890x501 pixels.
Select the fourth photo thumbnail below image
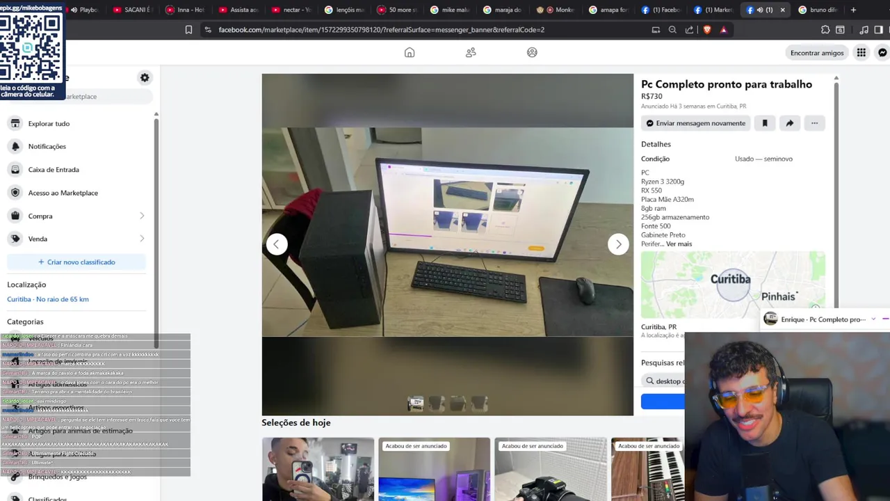479,403
